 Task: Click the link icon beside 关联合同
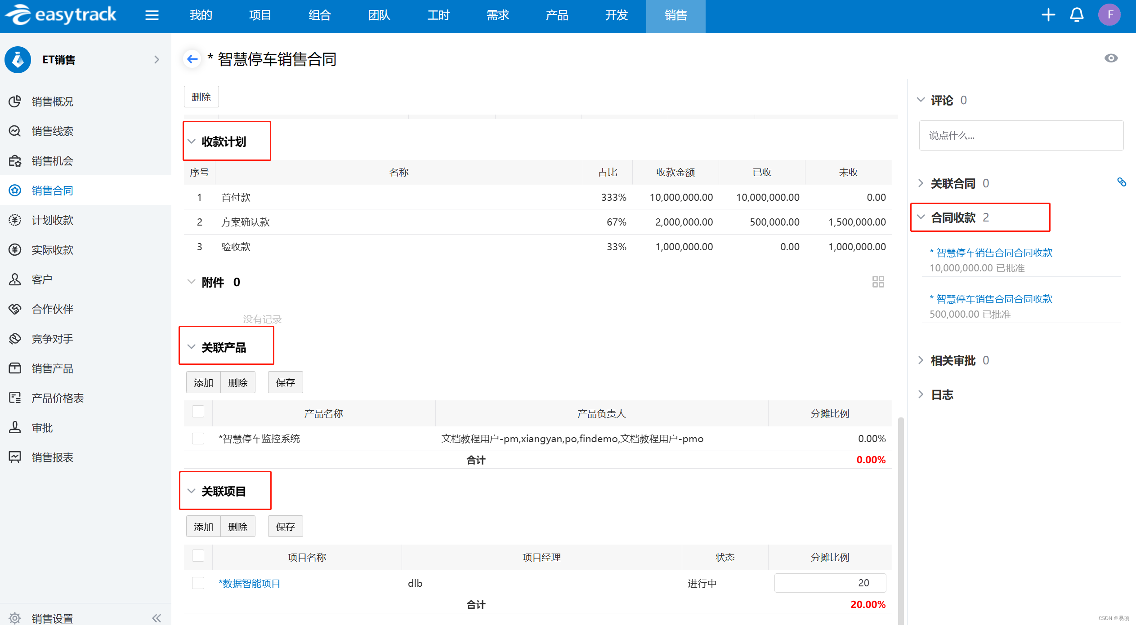[x=1122, y=182]
